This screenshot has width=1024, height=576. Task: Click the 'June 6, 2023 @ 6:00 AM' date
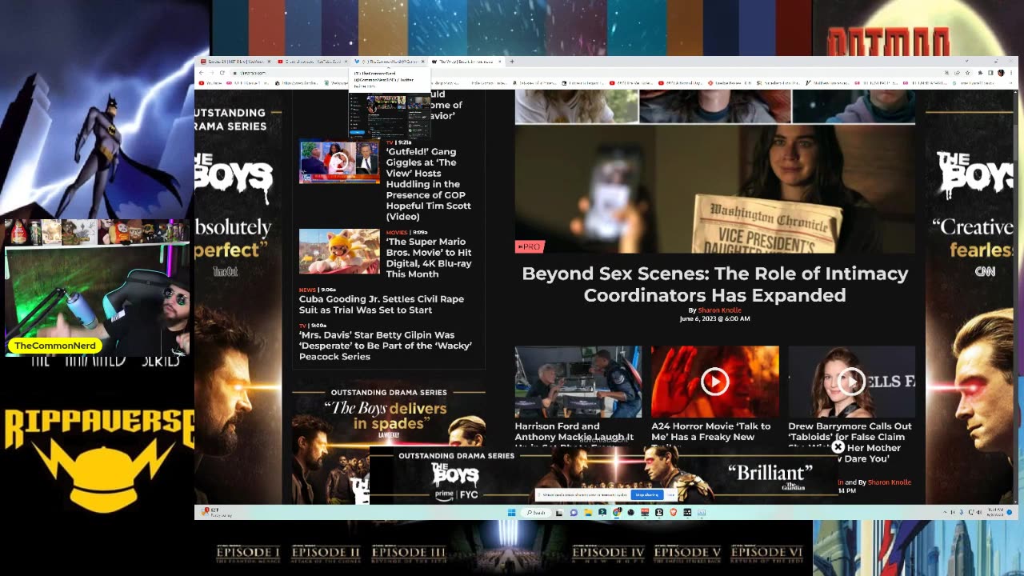pos(714,318)
